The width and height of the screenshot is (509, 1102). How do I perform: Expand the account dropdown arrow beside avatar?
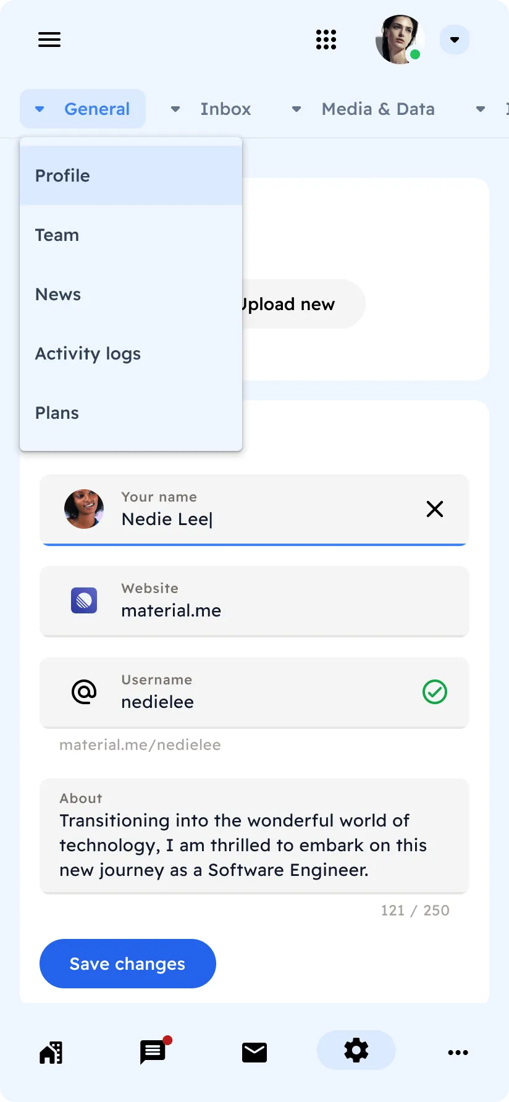coord(455,40)
